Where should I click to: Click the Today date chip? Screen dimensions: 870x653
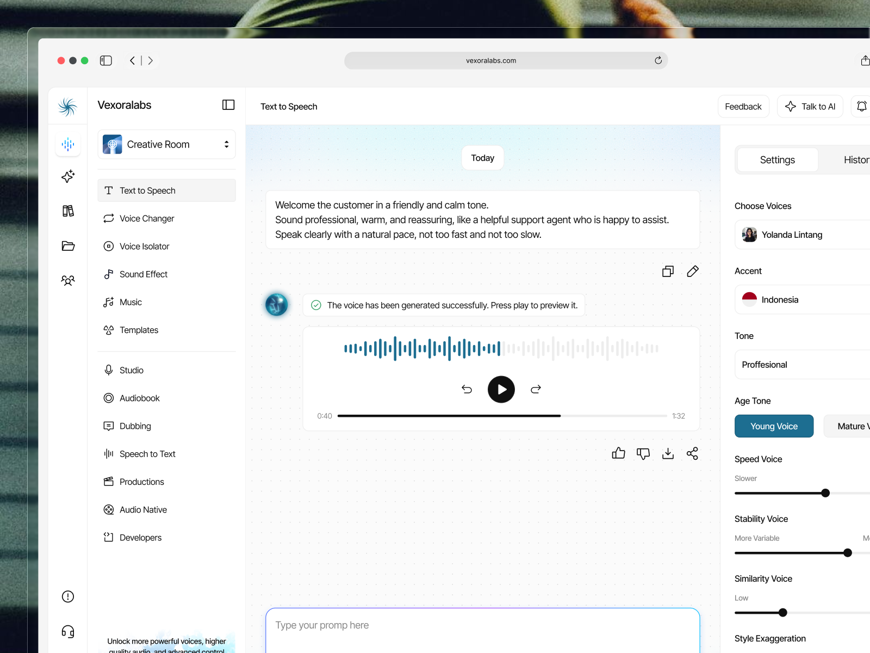483,158
